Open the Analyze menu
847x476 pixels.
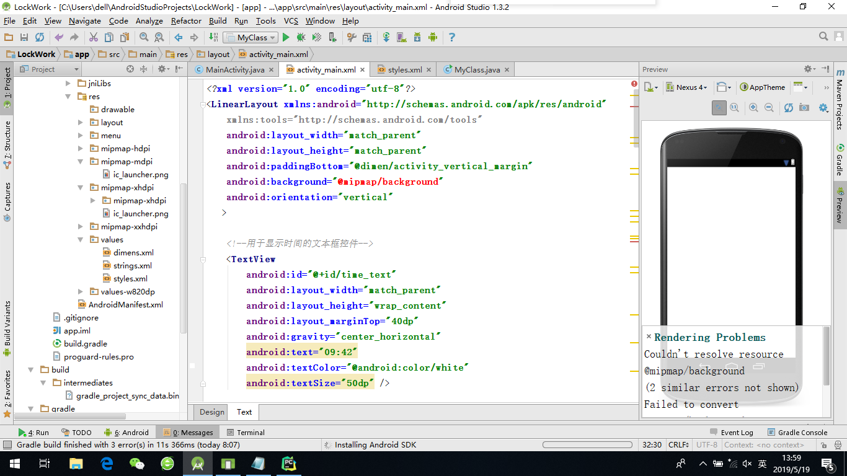tap(149, 20)
